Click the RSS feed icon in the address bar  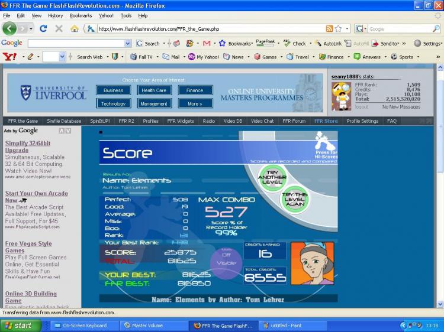pyautogui.click(x=329, y=28)
